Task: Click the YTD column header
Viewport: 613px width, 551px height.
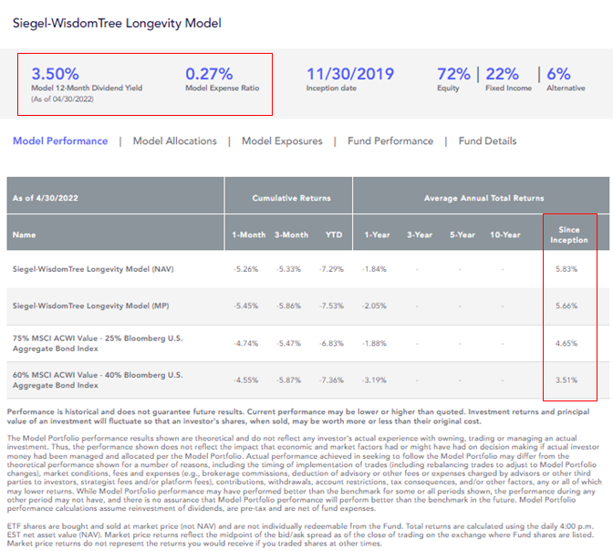Action: click(x=334, y=234)
